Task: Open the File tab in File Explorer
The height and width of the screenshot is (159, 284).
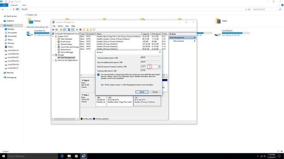Action: [x=4, y=5]
